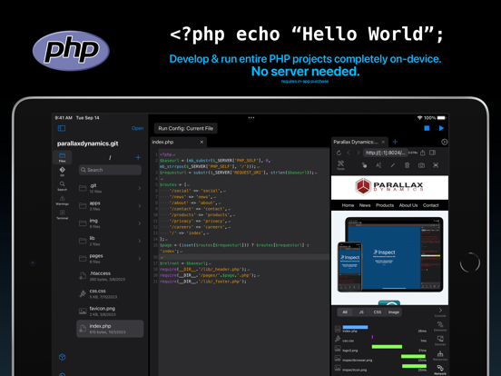Open the Console inspector panel
501x376 pixels.
(440, 312)
